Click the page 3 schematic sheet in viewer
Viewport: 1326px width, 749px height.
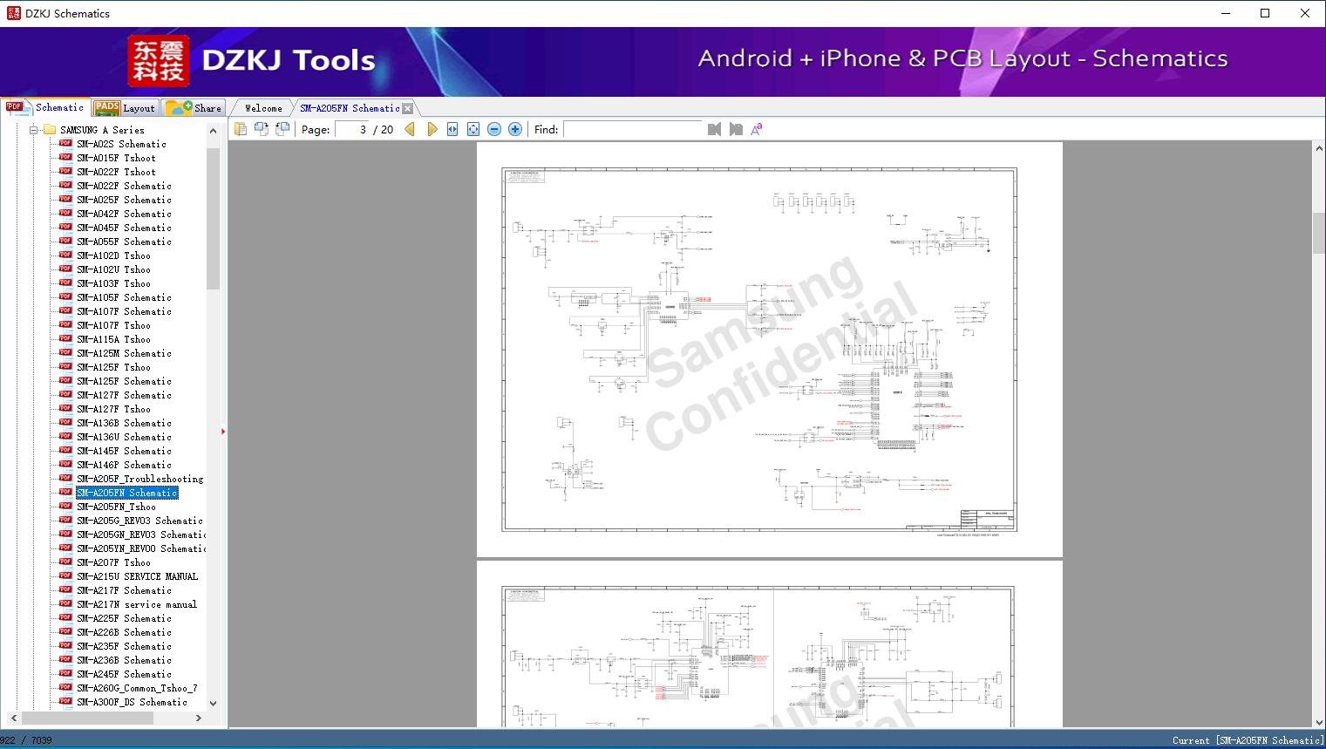(770, 350)
